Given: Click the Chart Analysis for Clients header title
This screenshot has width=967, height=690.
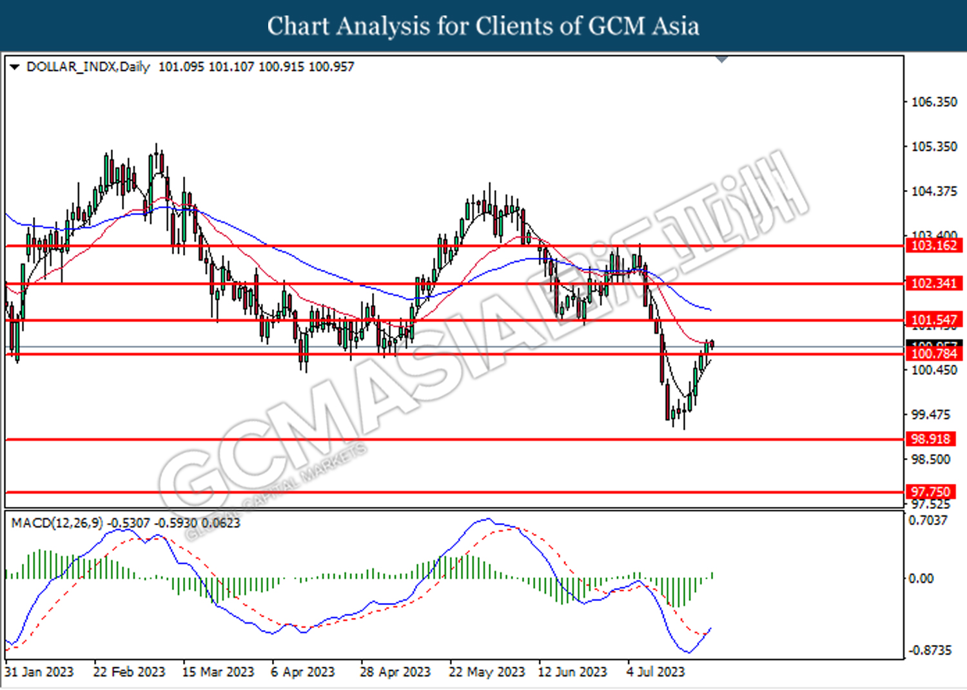Looking at the screenshot, I should (484, 26).
